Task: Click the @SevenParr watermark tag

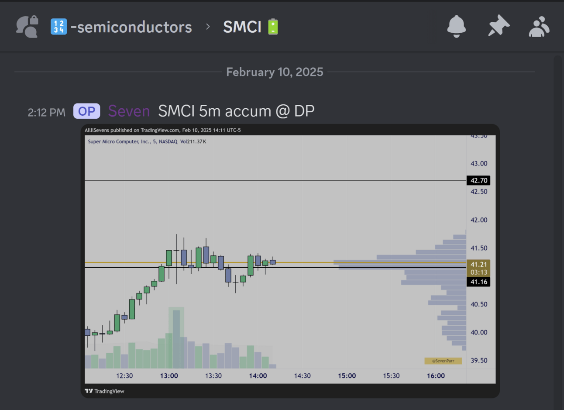Action: point(443,361)
